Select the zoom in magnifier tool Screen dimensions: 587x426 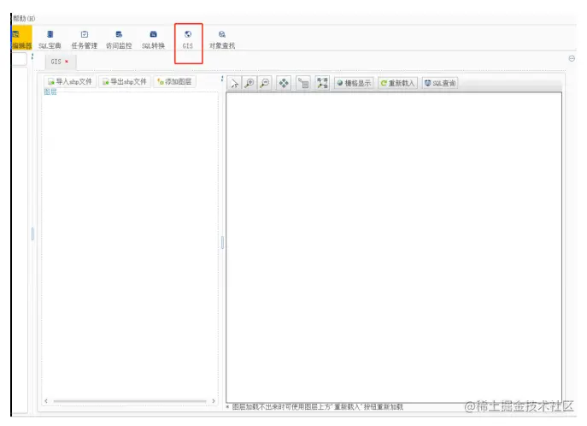pyautogui.click(x=249, y=83)
